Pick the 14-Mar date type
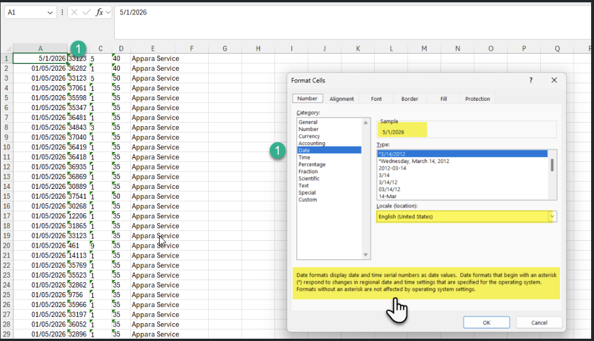Screen dimensions: 594x341 click(x=463, y=196)
